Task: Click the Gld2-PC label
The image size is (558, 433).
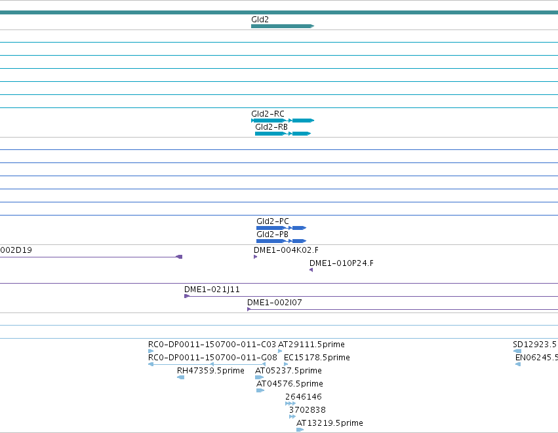Action: (x=273, y=221)
